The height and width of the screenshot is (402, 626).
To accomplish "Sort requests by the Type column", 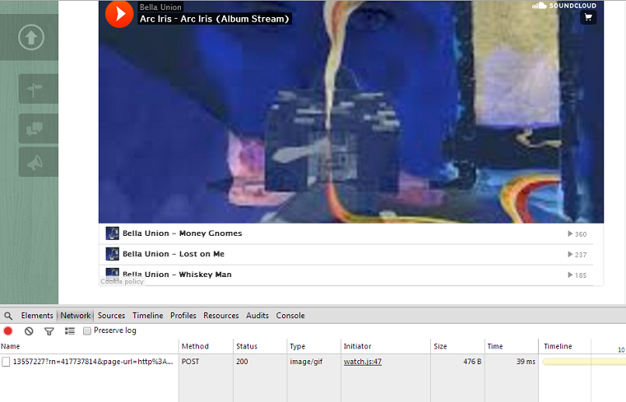I will coord(313,346).
